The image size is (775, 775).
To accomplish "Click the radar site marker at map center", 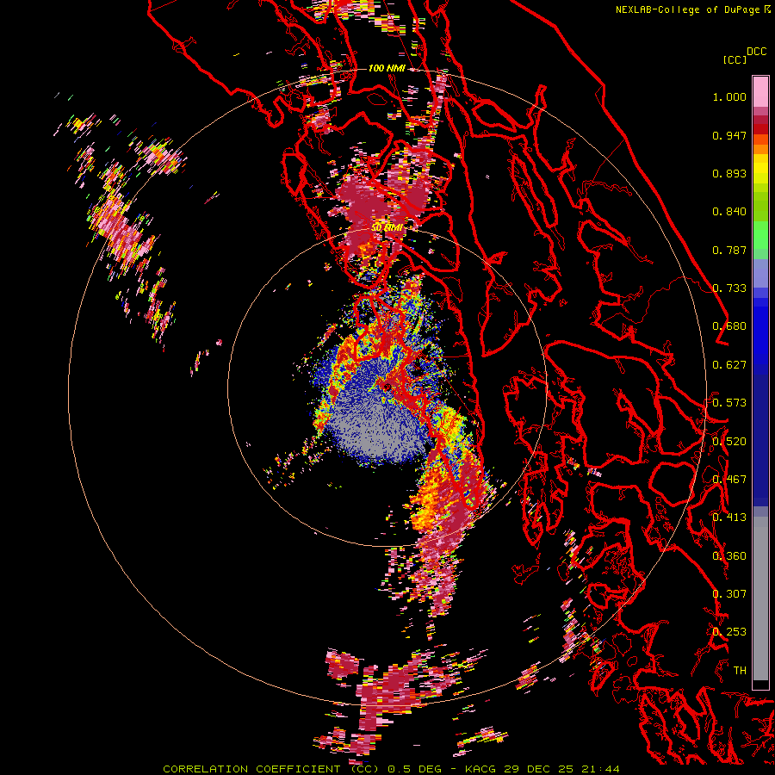I will [x=387, y=387].
